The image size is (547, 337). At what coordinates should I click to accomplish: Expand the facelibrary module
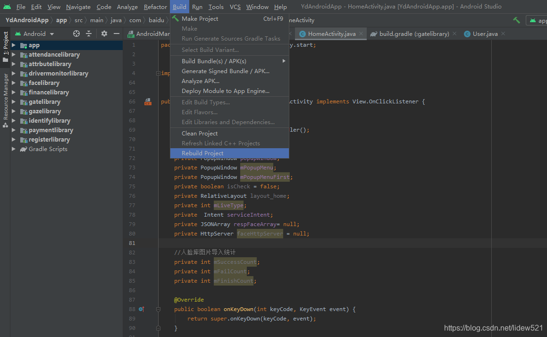pyautogui.click(x=14, y=83)
